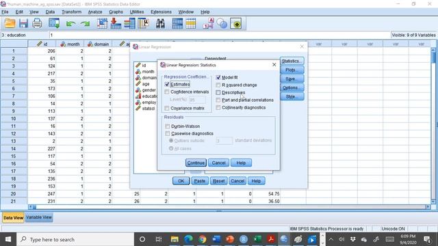Viewport: 438px width, 246px height.
Task: Enable Casewise diagnostics checkbox
Action: tap(167, 134)
